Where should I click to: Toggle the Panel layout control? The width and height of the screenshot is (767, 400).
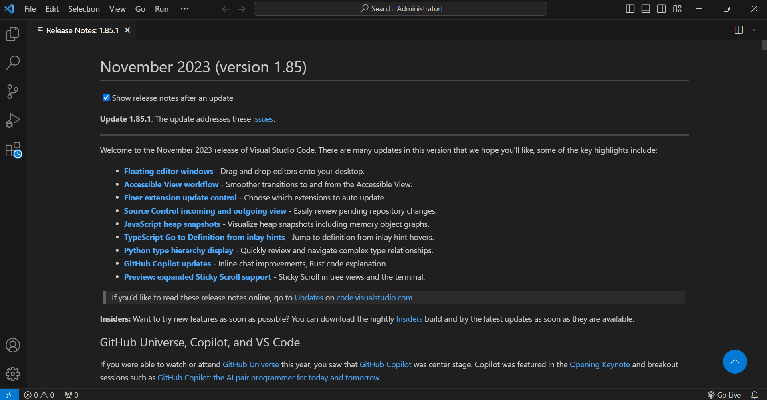(x=645, y=8)
